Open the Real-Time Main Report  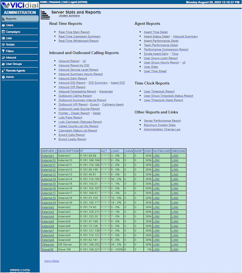74,32
